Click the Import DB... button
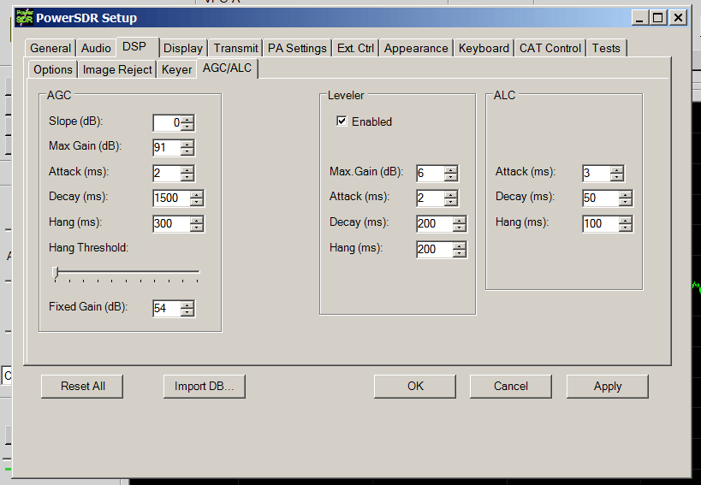 coord(205,386)
